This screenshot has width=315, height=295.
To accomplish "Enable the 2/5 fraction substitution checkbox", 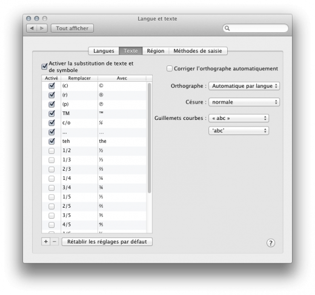I will [51, 207].
